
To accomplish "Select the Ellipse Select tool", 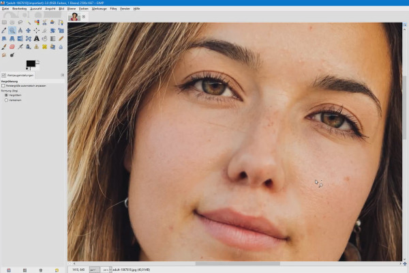I will tap(12, 23).
